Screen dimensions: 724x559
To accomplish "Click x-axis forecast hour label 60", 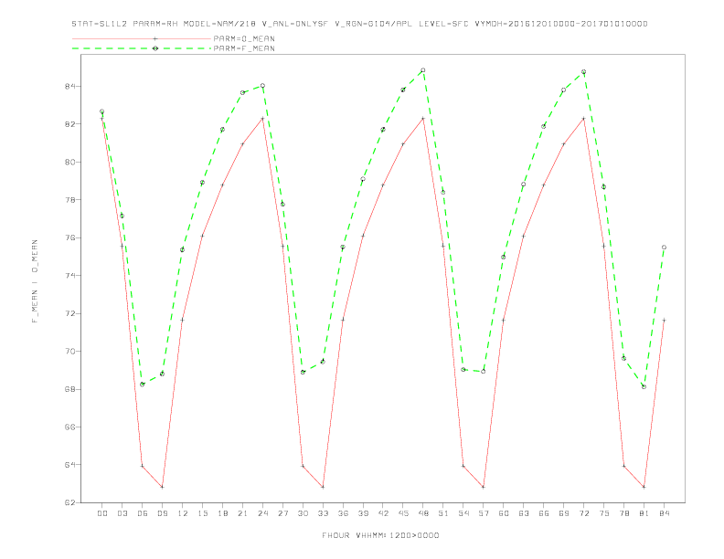I will (x=504, y=513).
